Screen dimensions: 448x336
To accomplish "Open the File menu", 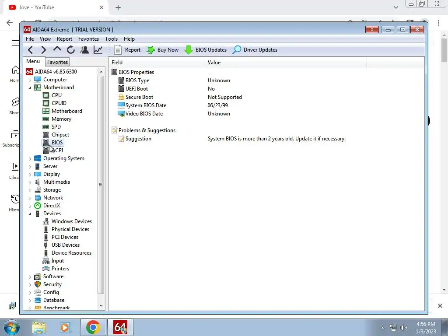I will 30,39.
